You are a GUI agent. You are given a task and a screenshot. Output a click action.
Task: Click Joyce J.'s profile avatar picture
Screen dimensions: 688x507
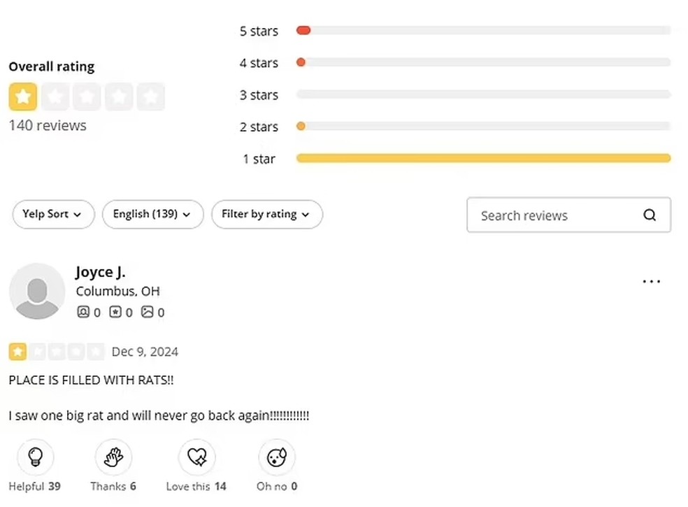[37, 292]
